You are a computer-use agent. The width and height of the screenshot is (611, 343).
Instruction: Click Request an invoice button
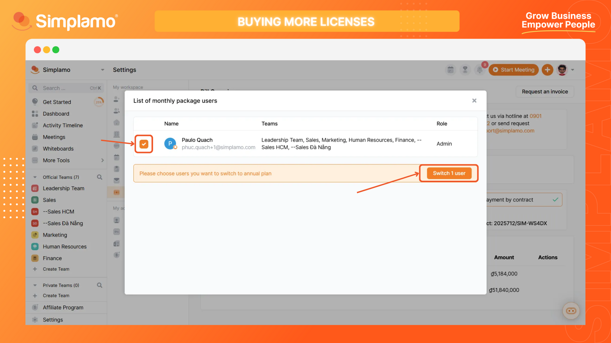pos(544,92)
